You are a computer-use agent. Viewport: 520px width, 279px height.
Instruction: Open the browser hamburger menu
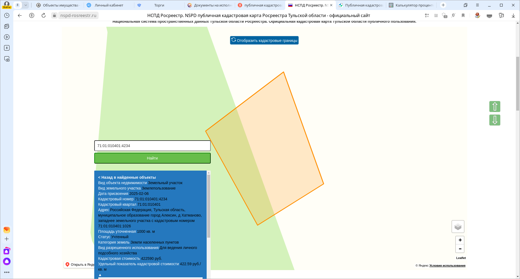pos(477,5)
